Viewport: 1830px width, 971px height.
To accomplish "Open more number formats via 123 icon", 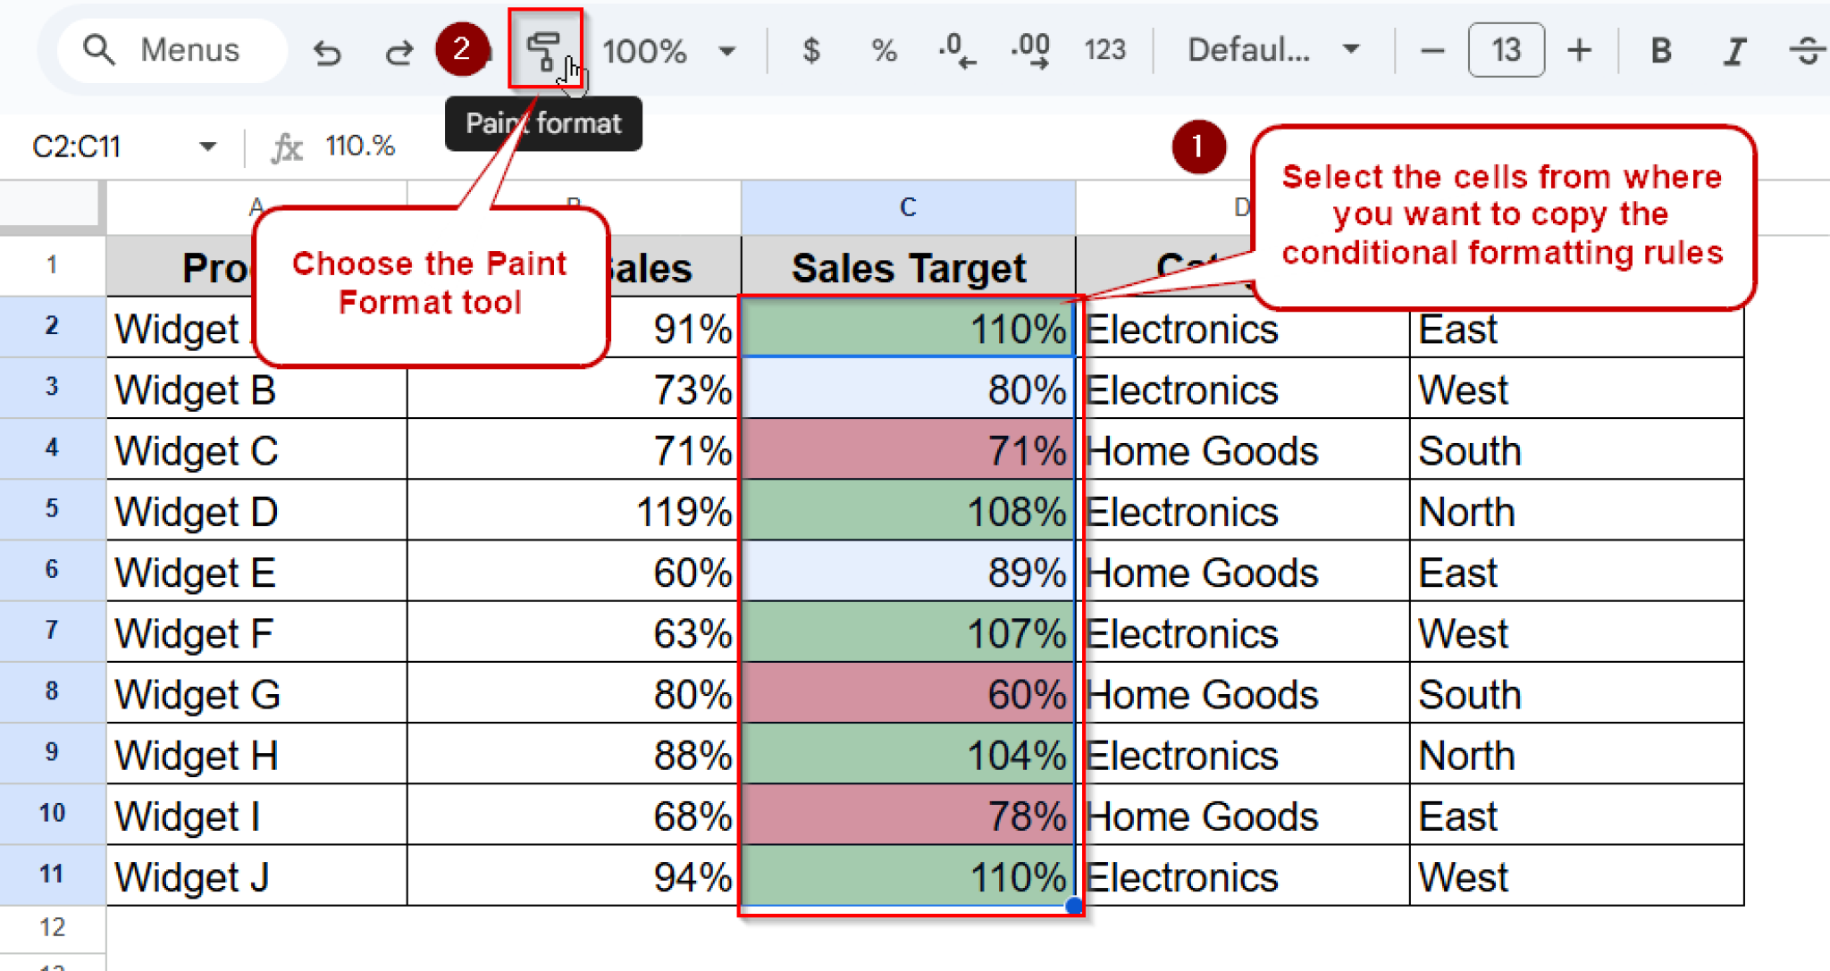I will (x=1104, y=51).
